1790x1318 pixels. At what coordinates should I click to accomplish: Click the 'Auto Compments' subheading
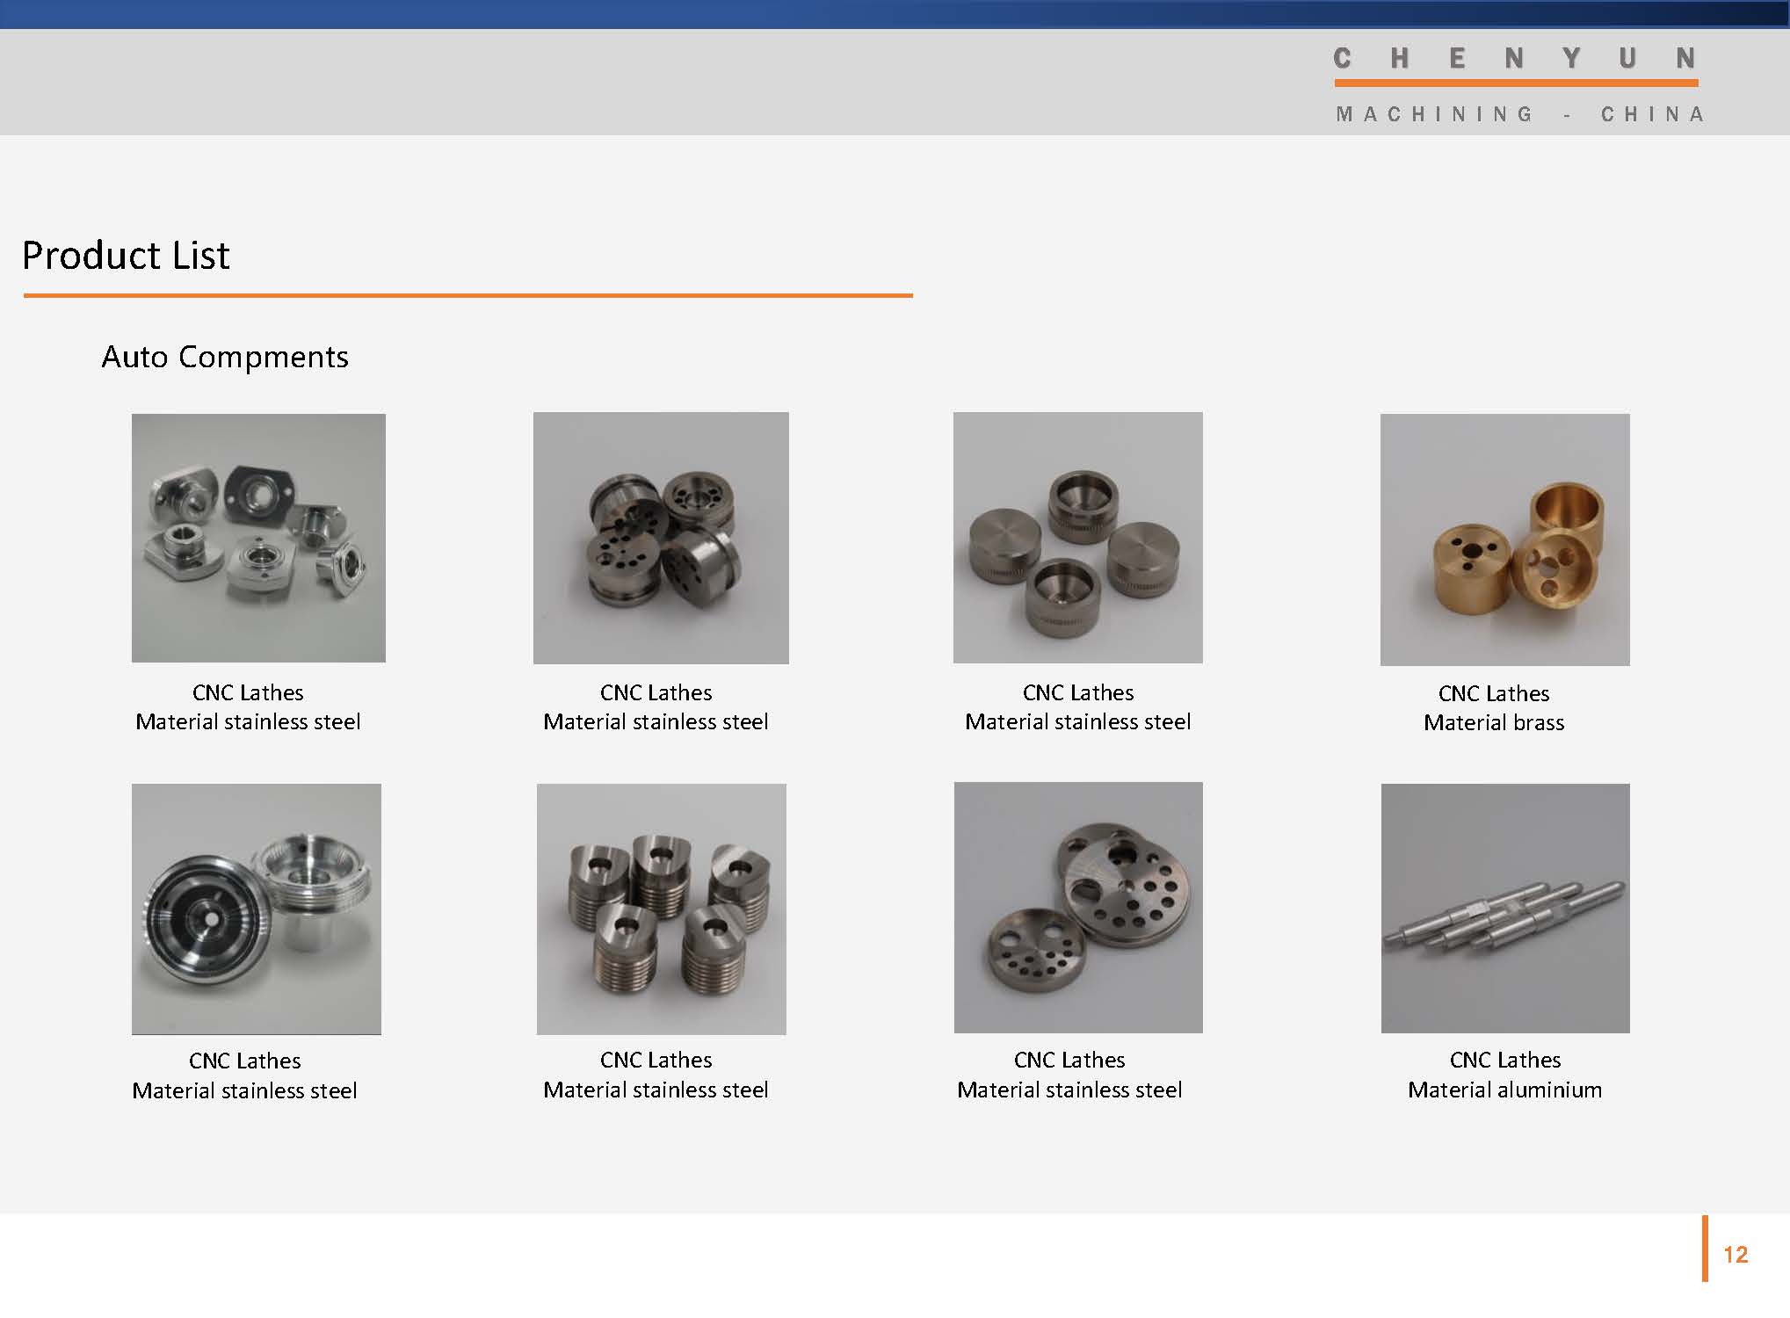225,358
